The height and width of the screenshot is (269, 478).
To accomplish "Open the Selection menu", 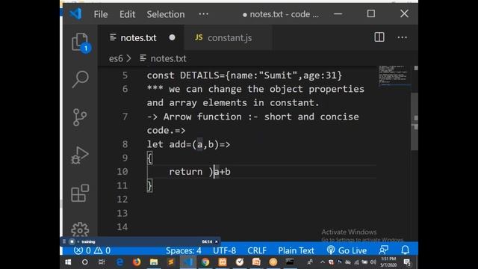I will click(x=166, y=14).
